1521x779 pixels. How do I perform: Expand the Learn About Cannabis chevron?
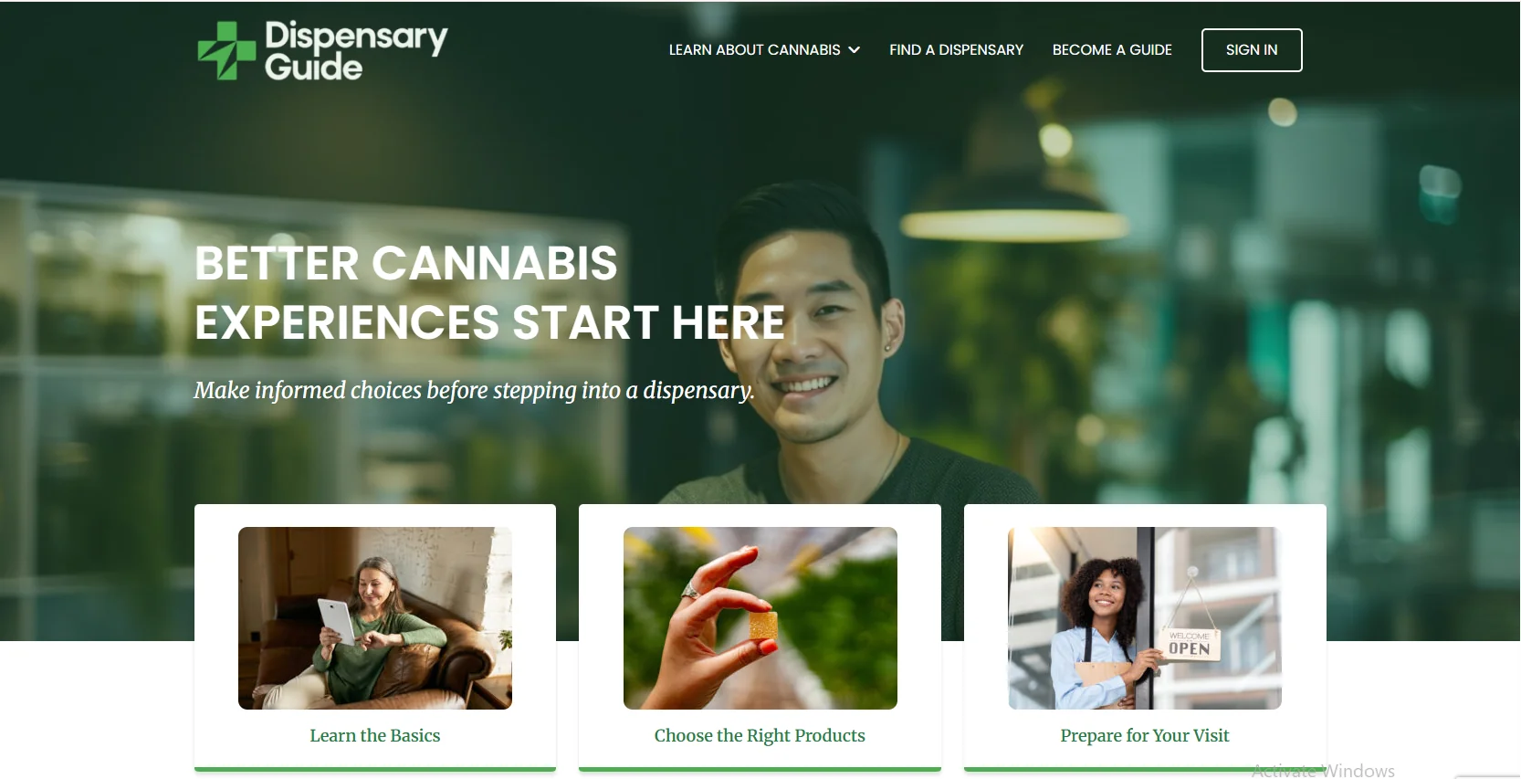pos(855,50)
